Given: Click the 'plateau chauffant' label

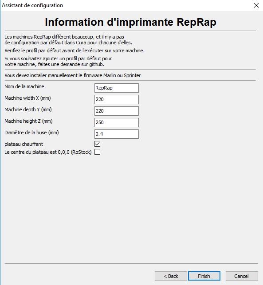Looking at the screenshot, I should click(x=24, y=144).
